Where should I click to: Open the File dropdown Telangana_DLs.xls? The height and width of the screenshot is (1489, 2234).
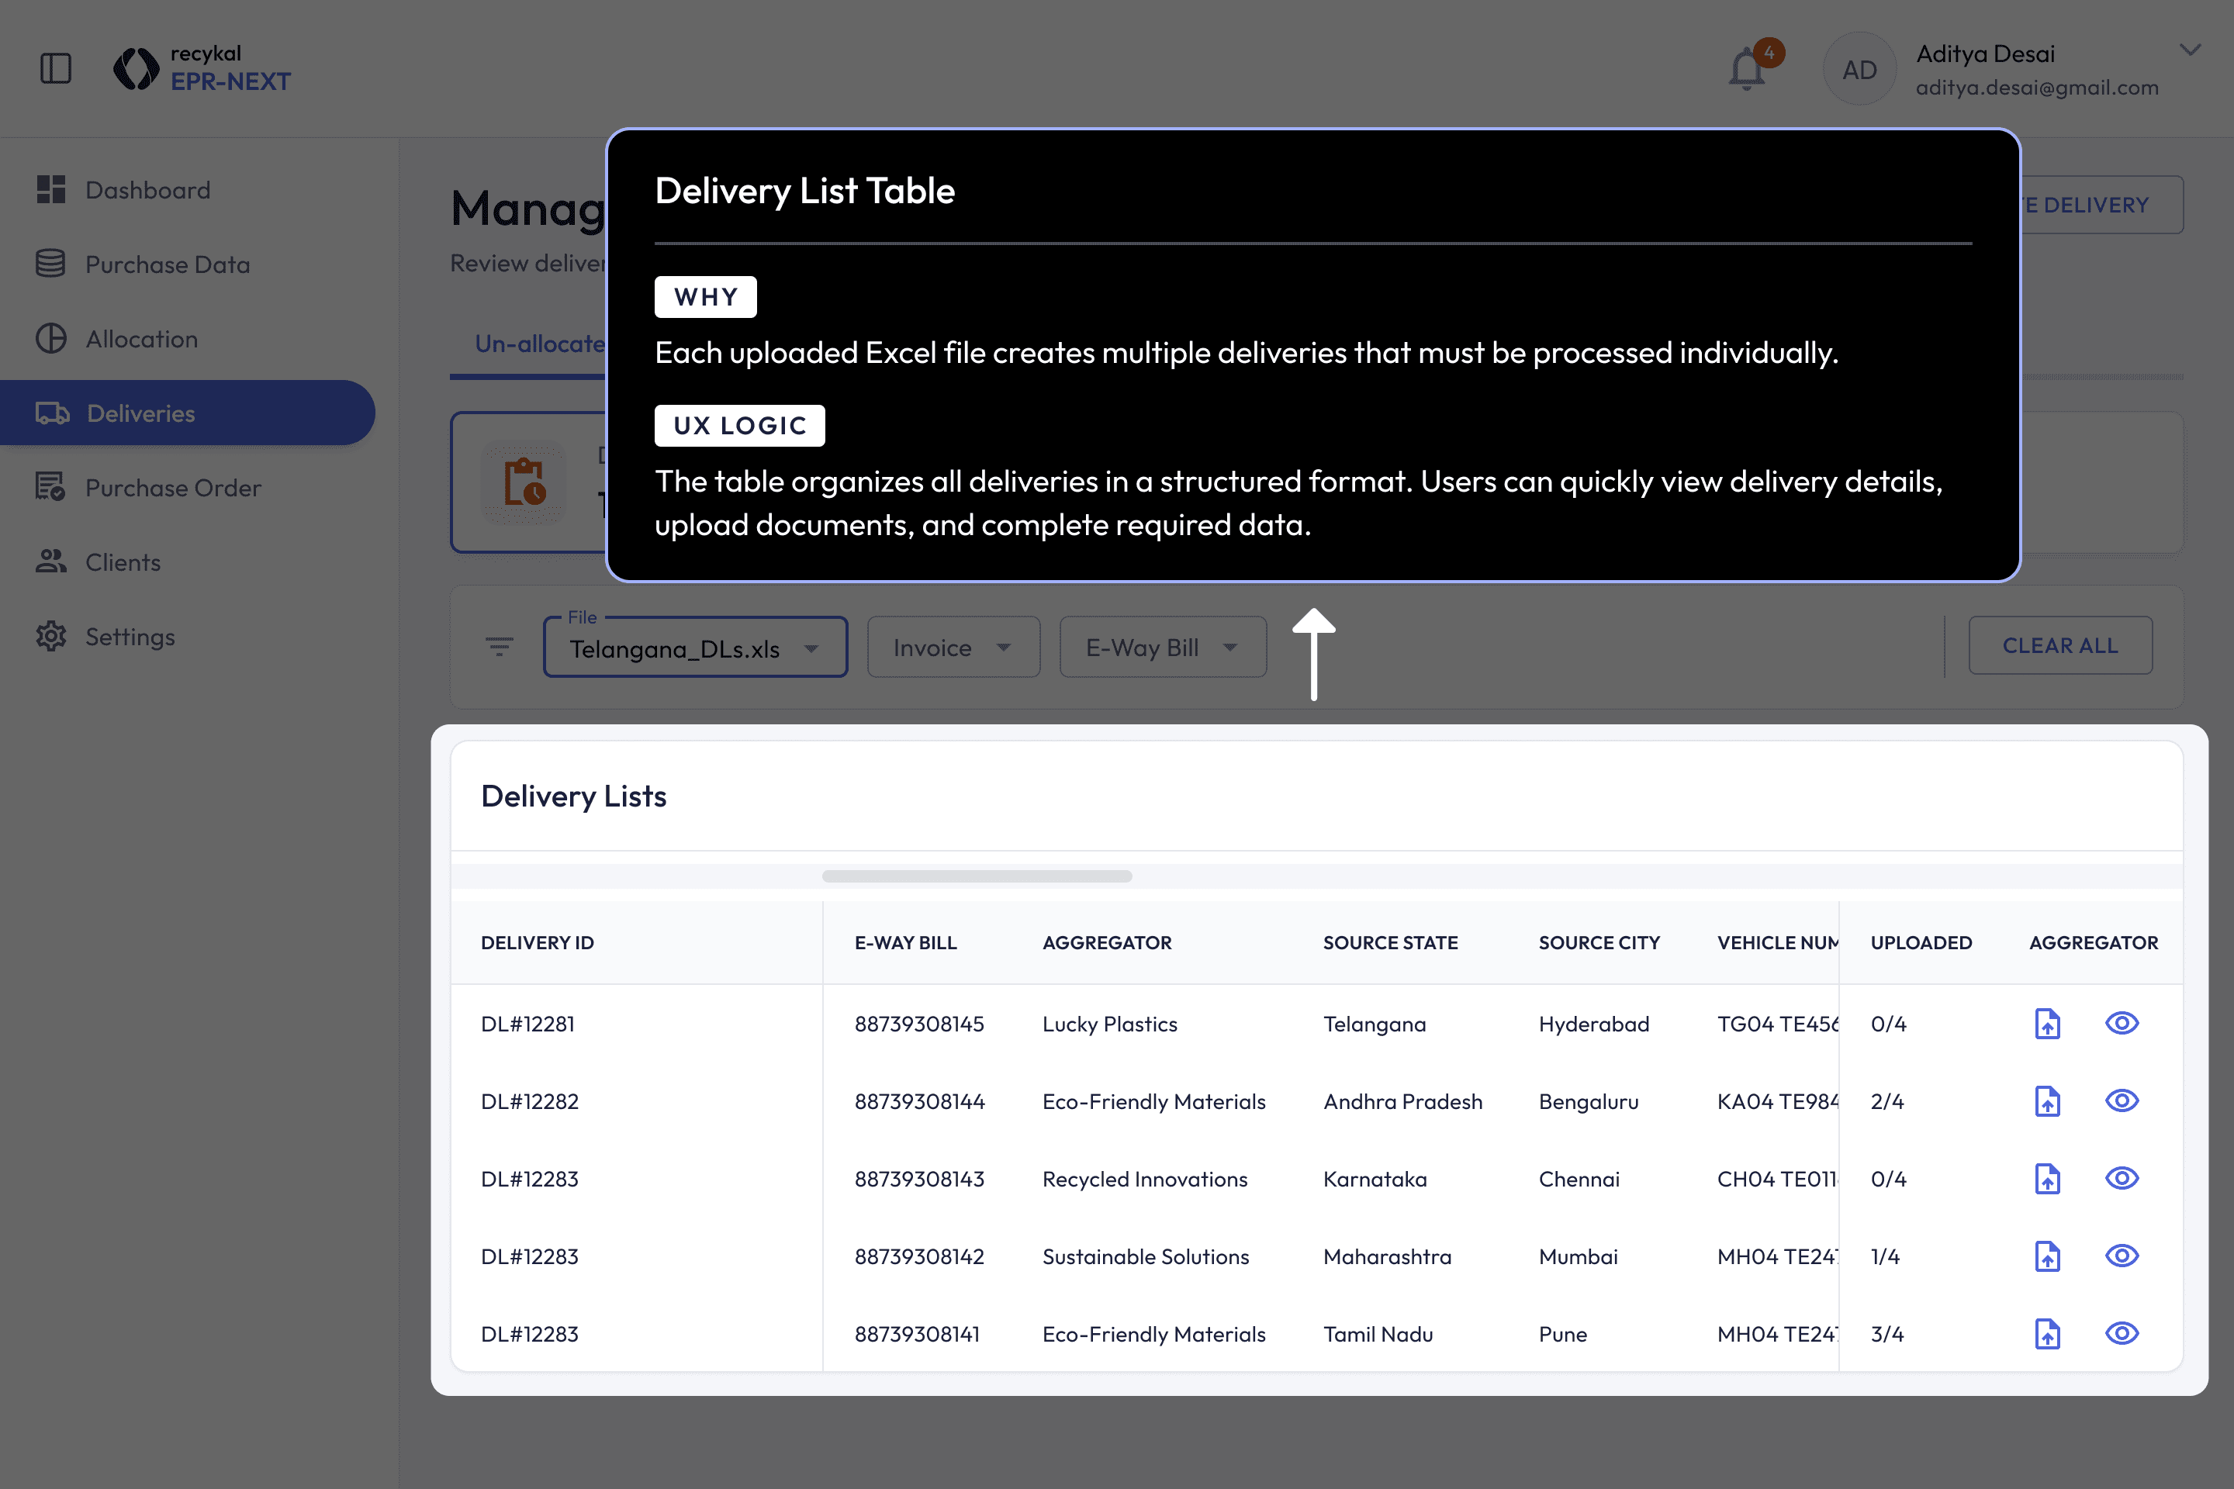694,648
